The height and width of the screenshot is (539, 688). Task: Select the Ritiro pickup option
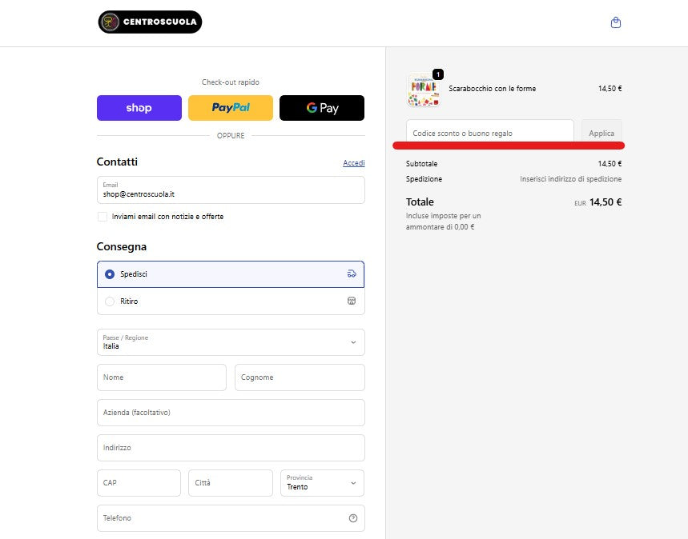click(110, 301)
